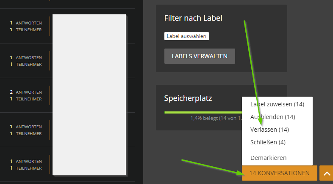The width and height of the screenshot is (333, 184).
Task: Pick 'Verlassen (14)' to leave conversations
Action: click(270, 129)
